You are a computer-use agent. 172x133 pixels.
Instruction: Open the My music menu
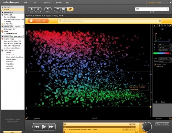click(x=47, y=2)
